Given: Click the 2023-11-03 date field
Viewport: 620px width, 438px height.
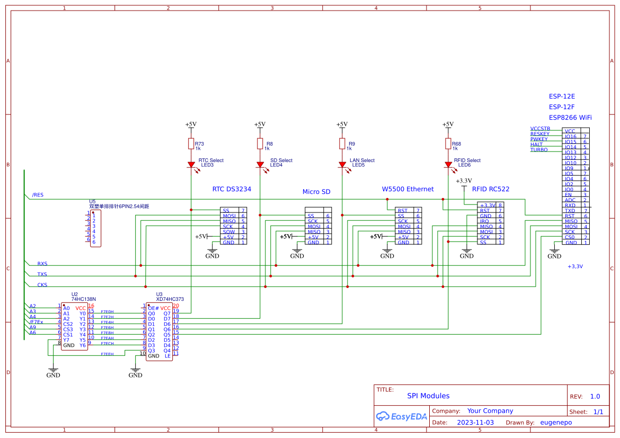Looking at the screenshot, I should (x=475, y=423).
